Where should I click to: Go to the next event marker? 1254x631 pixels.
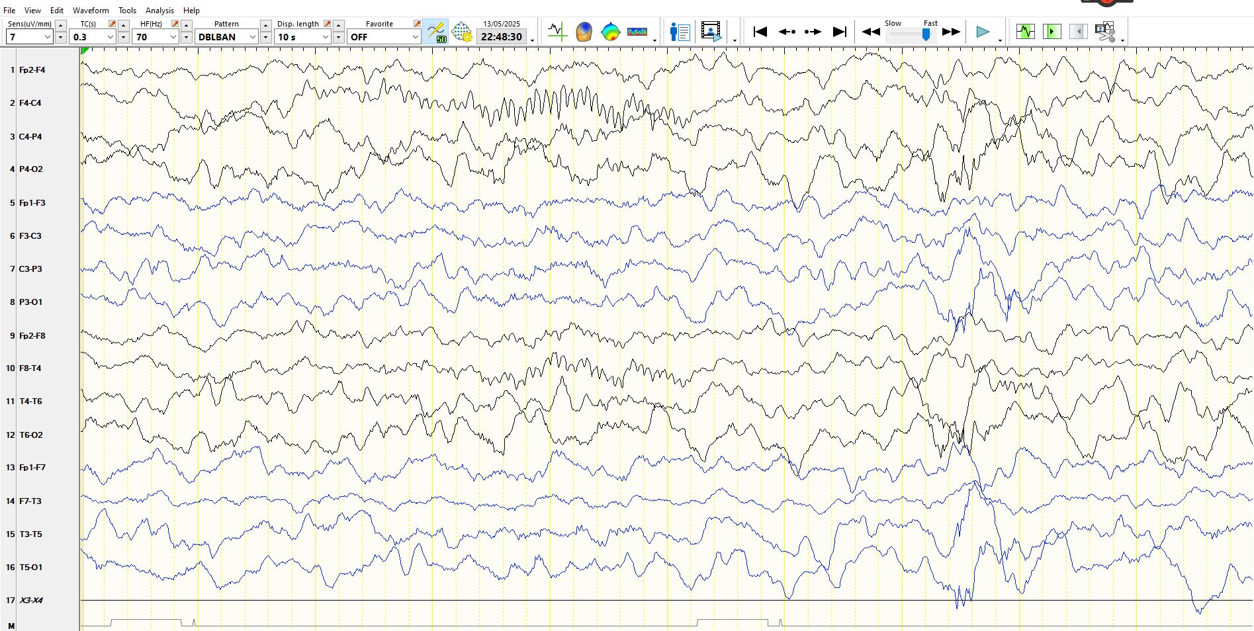pos(813,32)
